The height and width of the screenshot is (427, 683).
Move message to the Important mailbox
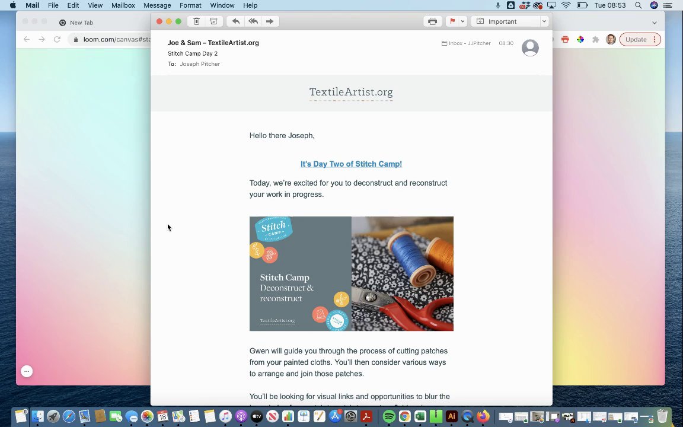pyautogui.click(x=506, y=21)
